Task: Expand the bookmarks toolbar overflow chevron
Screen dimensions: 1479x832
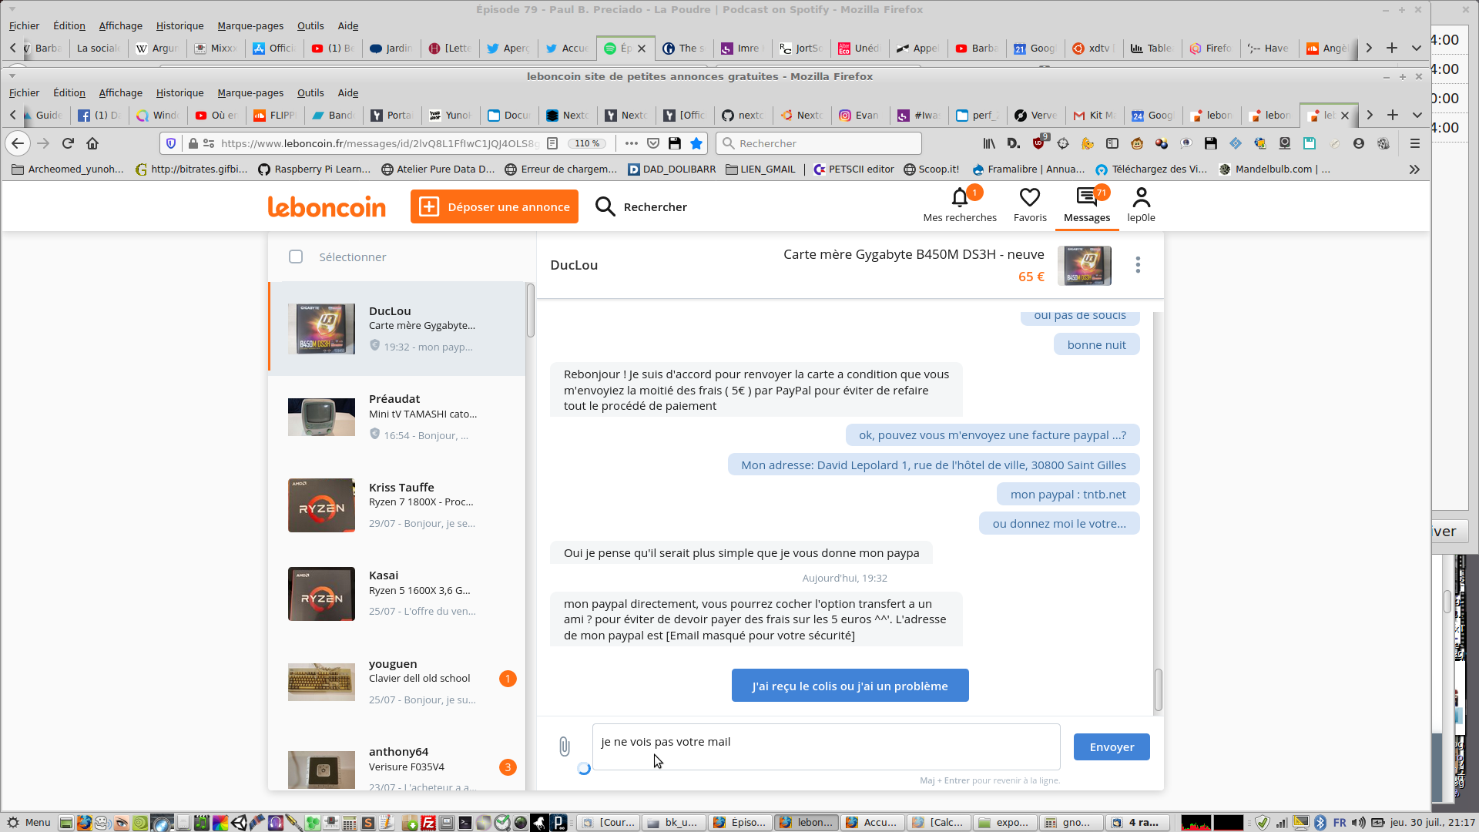Action: [1414, 169]
